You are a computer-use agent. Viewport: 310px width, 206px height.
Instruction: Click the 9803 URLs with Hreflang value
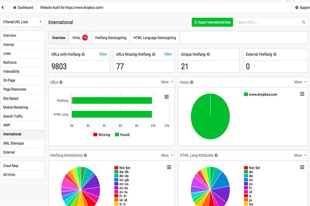59,66
